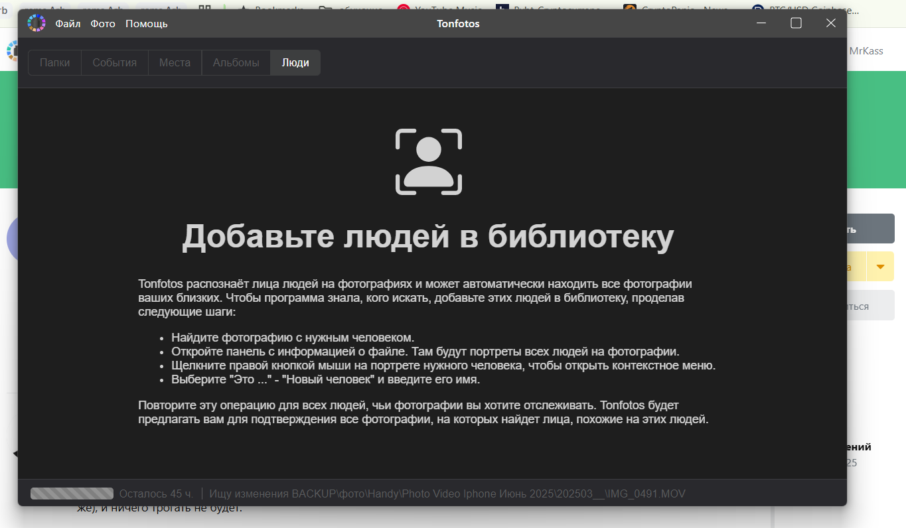The height and width of the screenshot is (528, 906).
Task: Click the 'Найдите фотографию с нужным человеком' bullet
Action: click(x=293, y=338)
